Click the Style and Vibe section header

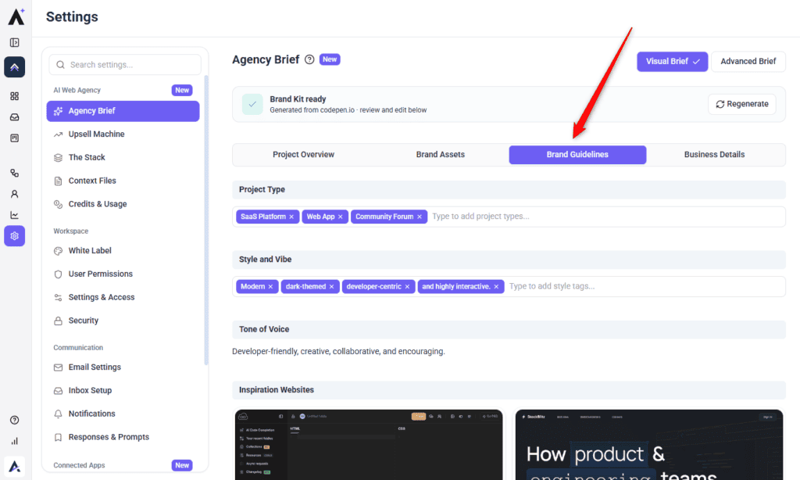point(509,260)
